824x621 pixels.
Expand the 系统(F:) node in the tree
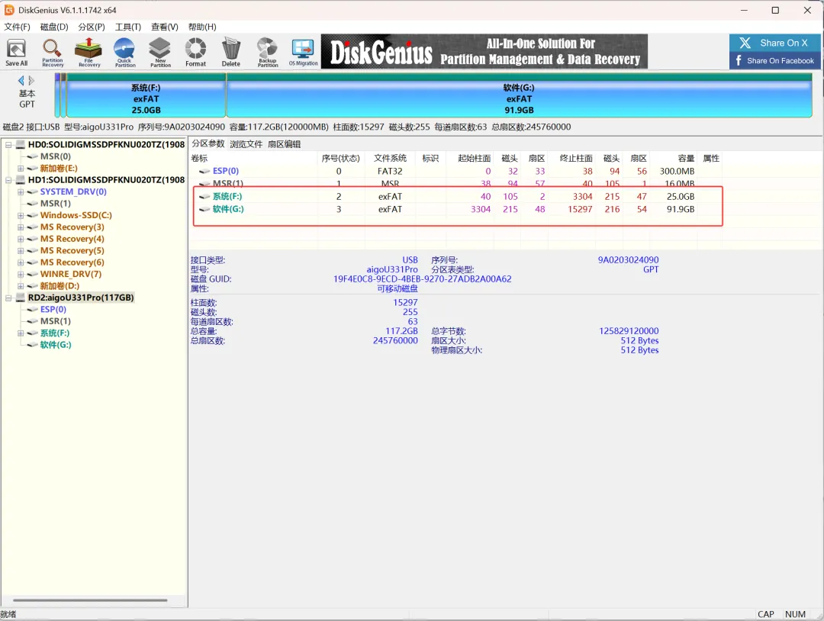click(21, 333)
